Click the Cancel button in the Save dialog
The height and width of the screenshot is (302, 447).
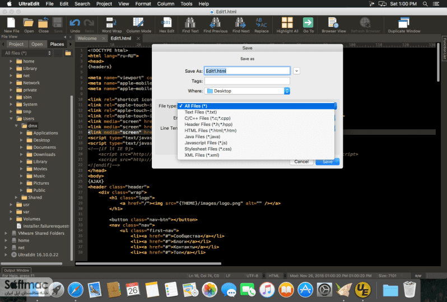[x=301, y=162]
